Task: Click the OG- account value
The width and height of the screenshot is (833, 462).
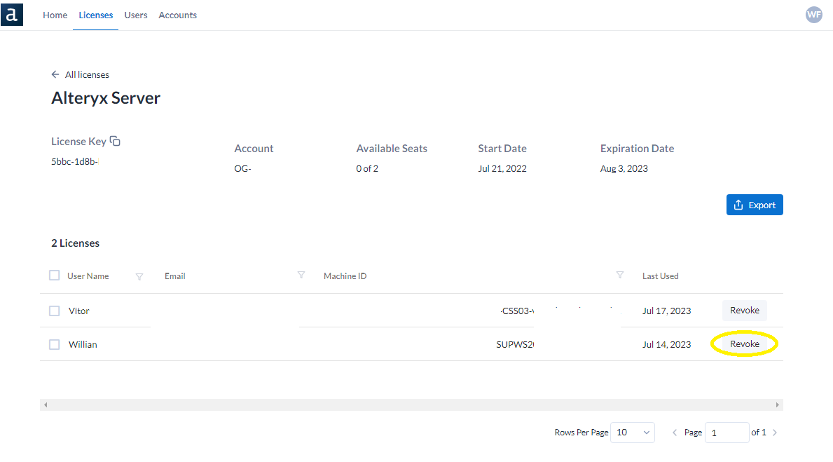Action: pyautogui.click(x=243, y=168)
